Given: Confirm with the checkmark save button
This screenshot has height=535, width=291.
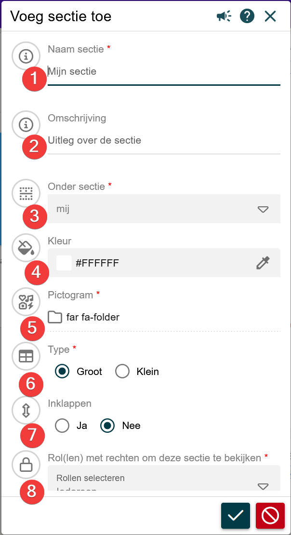Looking at the screenshot, I should coord(236,516).
